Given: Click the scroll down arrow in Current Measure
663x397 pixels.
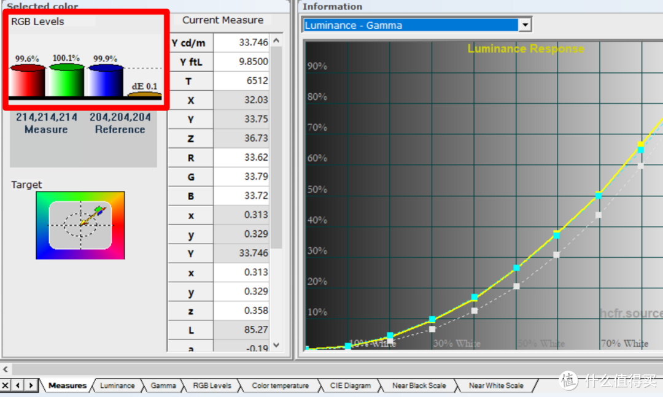Looking at the screenshot, I should [276, 345].
